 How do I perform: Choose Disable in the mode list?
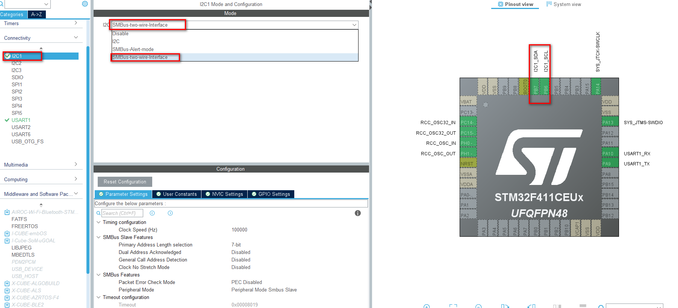[235, 33]
